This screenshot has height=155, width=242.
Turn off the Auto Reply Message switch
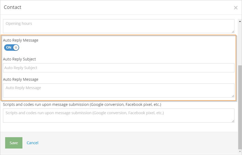[12, 48]
